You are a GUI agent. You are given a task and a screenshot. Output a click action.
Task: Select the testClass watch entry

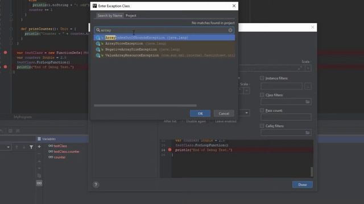coord(60,146)
